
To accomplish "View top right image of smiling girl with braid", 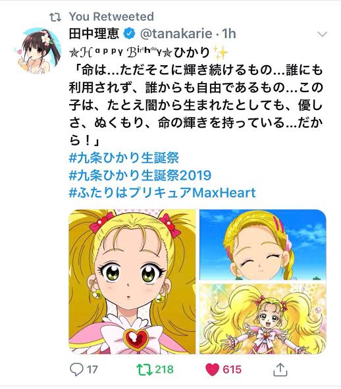I will tap(263, 245).
